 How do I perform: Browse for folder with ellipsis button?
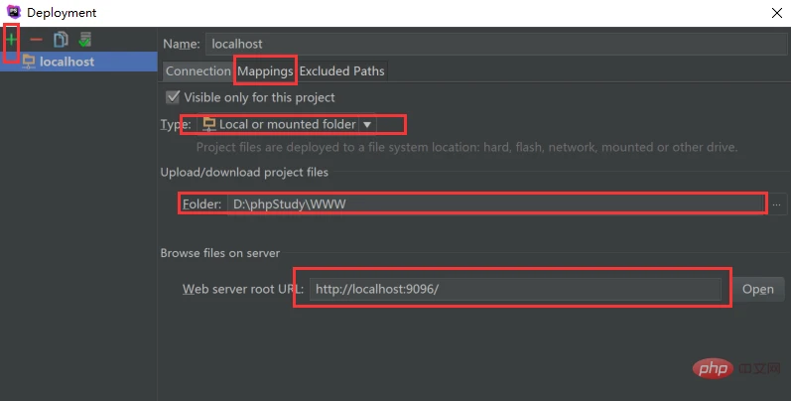[x=776, y=204]
